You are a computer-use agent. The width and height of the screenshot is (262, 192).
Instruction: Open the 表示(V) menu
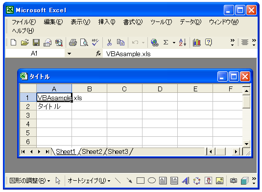tap(80, 22)
